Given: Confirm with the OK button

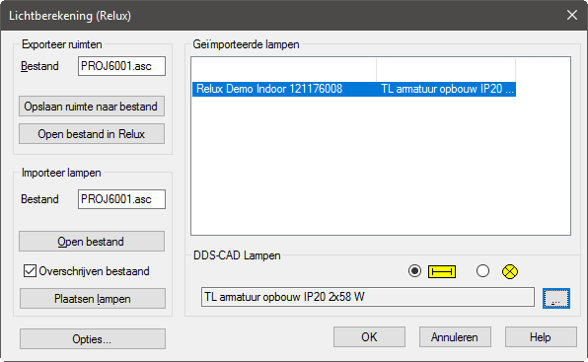Looking at the screenshot, I should coord(369,337).
